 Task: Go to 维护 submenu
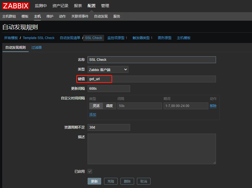point(50,16)
